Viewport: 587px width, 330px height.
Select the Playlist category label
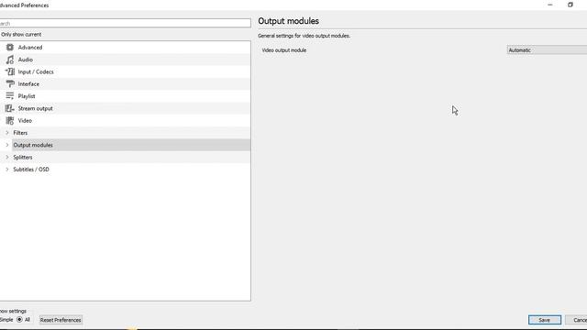[27, 96]
